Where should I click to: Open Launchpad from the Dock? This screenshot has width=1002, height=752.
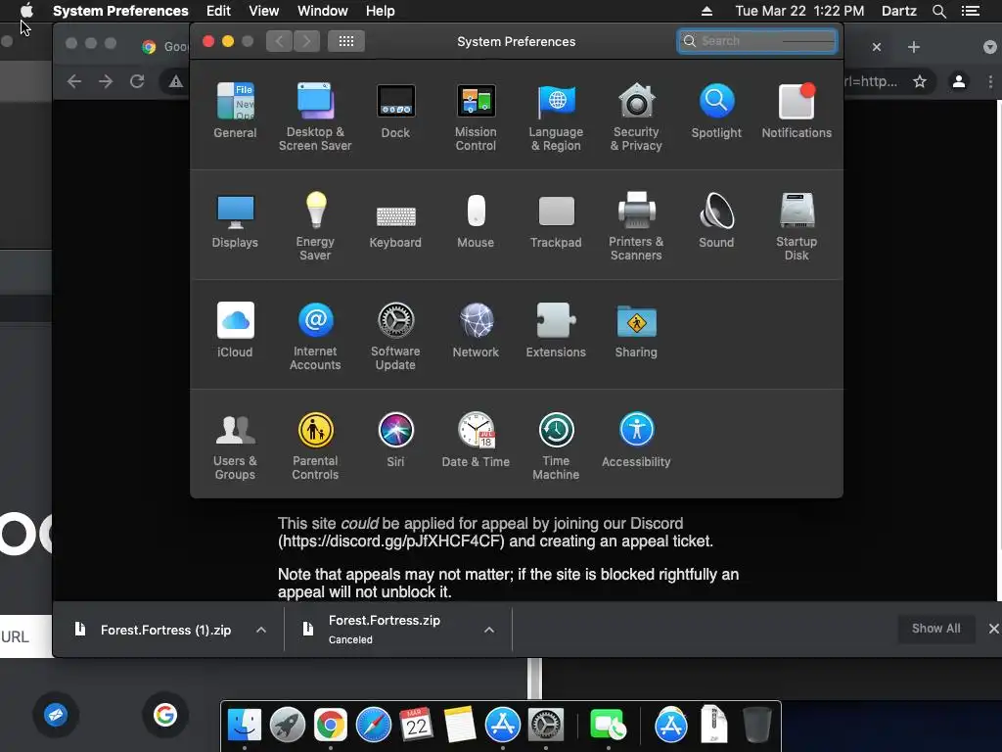click(x=287, y=725)
